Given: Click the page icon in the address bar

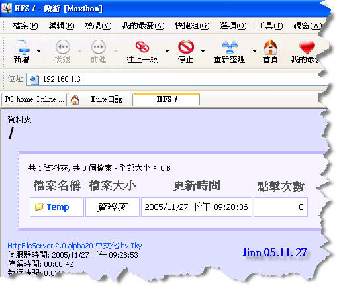Looking at the screenshot, I should (x=34, y=79).
